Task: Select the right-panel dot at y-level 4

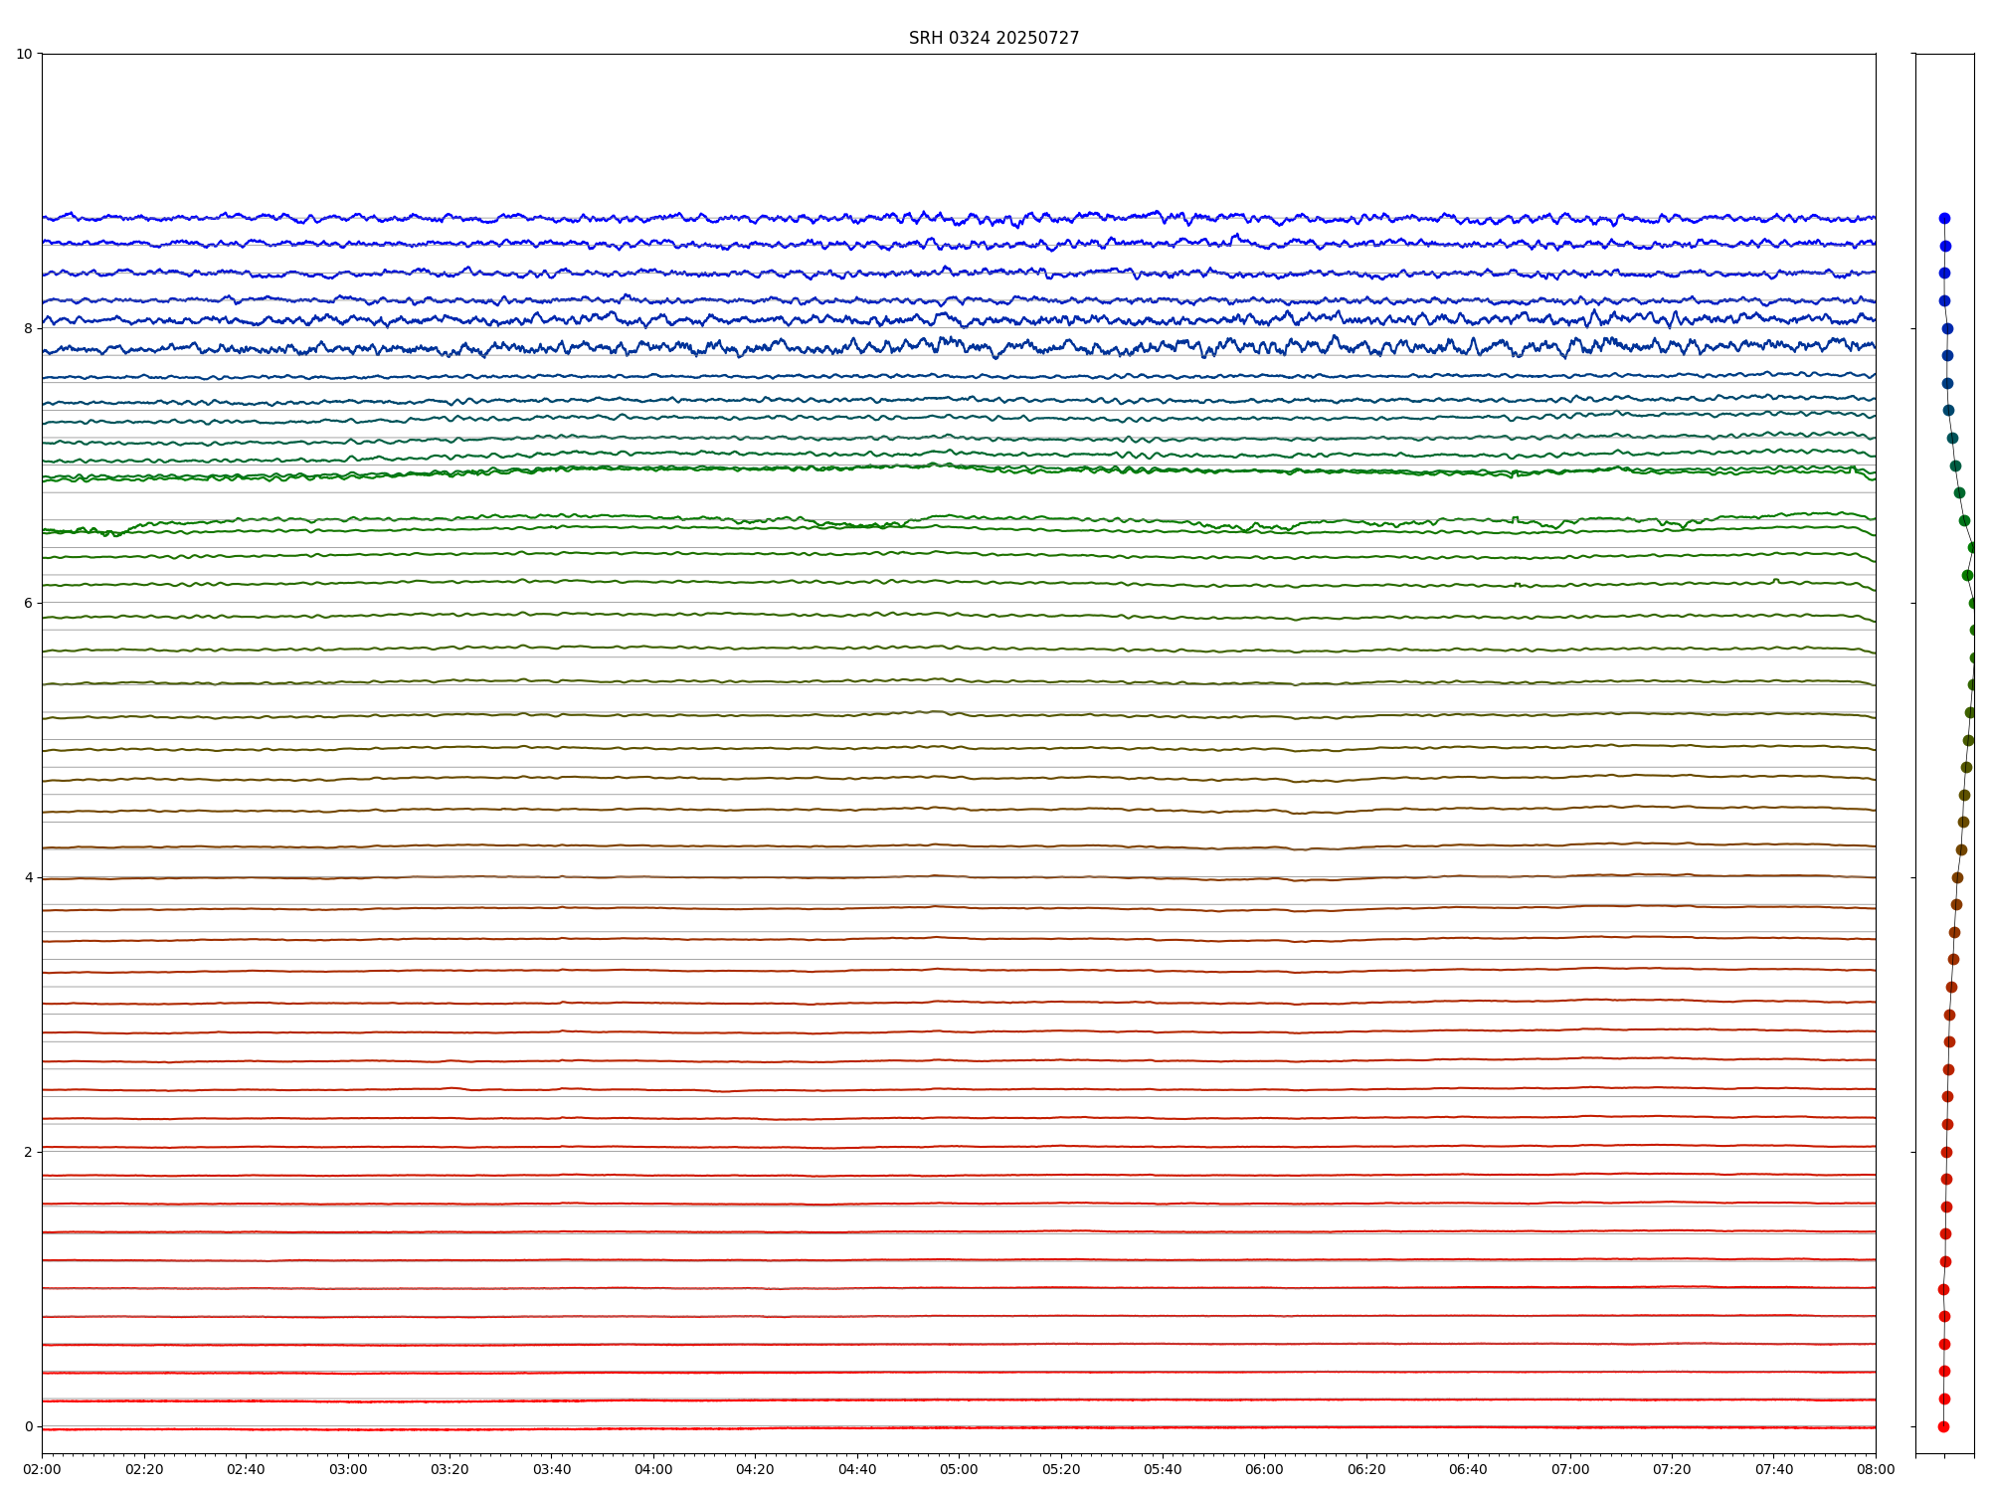Action: pos(1957,877)
